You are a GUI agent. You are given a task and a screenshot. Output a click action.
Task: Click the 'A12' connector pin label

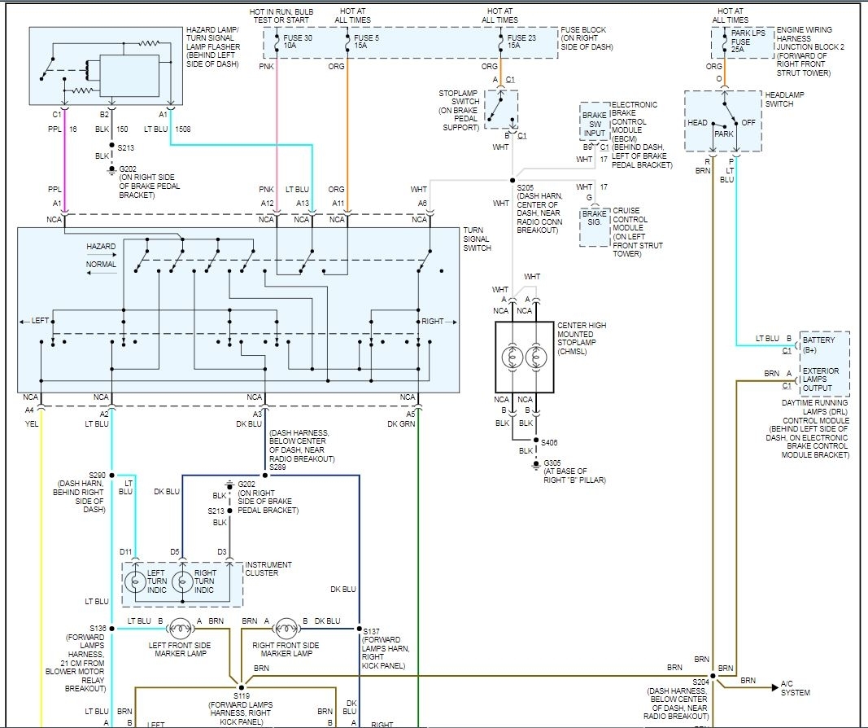(x=268, y=204)
